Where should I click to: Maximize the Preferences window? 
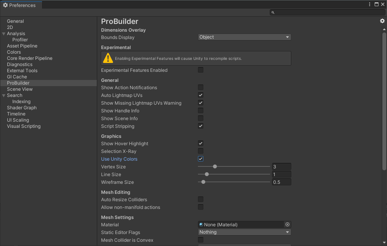pyautogui.click(x=376, y=4)
